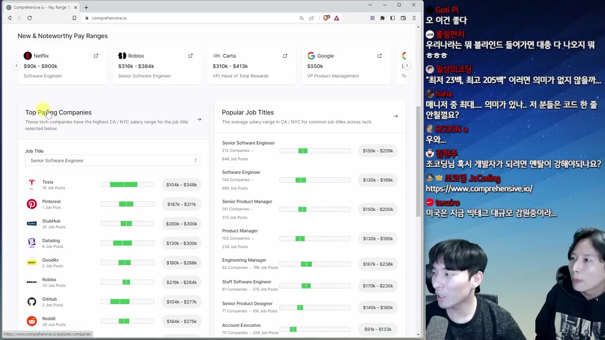Viewport: 605px width, 340px height.
Task: Toggle browser sidebar panel icon
Action: 393,18
